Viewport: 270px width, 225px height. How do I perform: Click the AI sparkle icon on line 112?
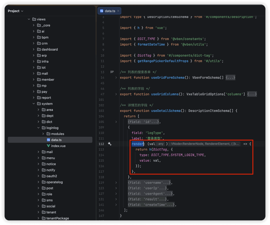click(x=110, y=144)
